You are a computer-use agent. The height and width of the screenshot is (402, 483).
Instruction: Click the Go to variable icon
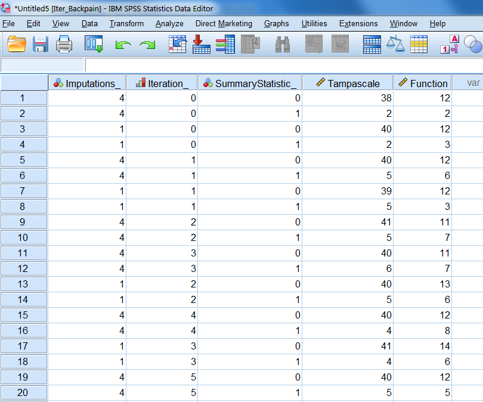[202, 44]
